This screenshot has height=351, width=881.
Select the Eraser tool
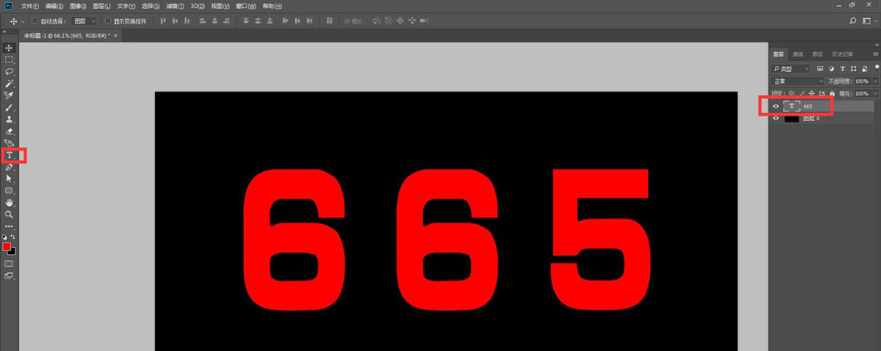click(10, 130)
